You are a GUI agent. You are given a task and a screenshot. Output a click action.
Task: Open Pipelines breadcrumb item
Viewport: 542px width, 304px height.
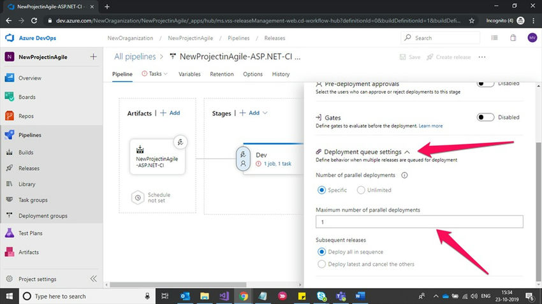[x=238, y=38]
